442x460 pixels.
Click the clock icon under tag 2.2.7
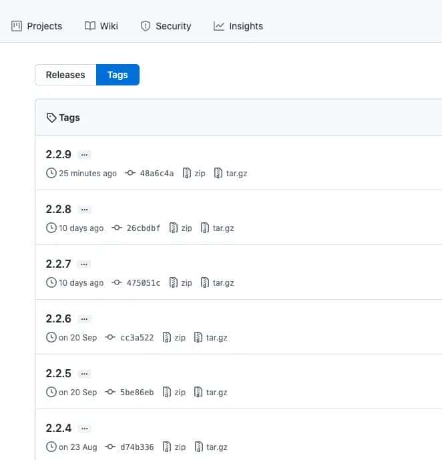51,283
